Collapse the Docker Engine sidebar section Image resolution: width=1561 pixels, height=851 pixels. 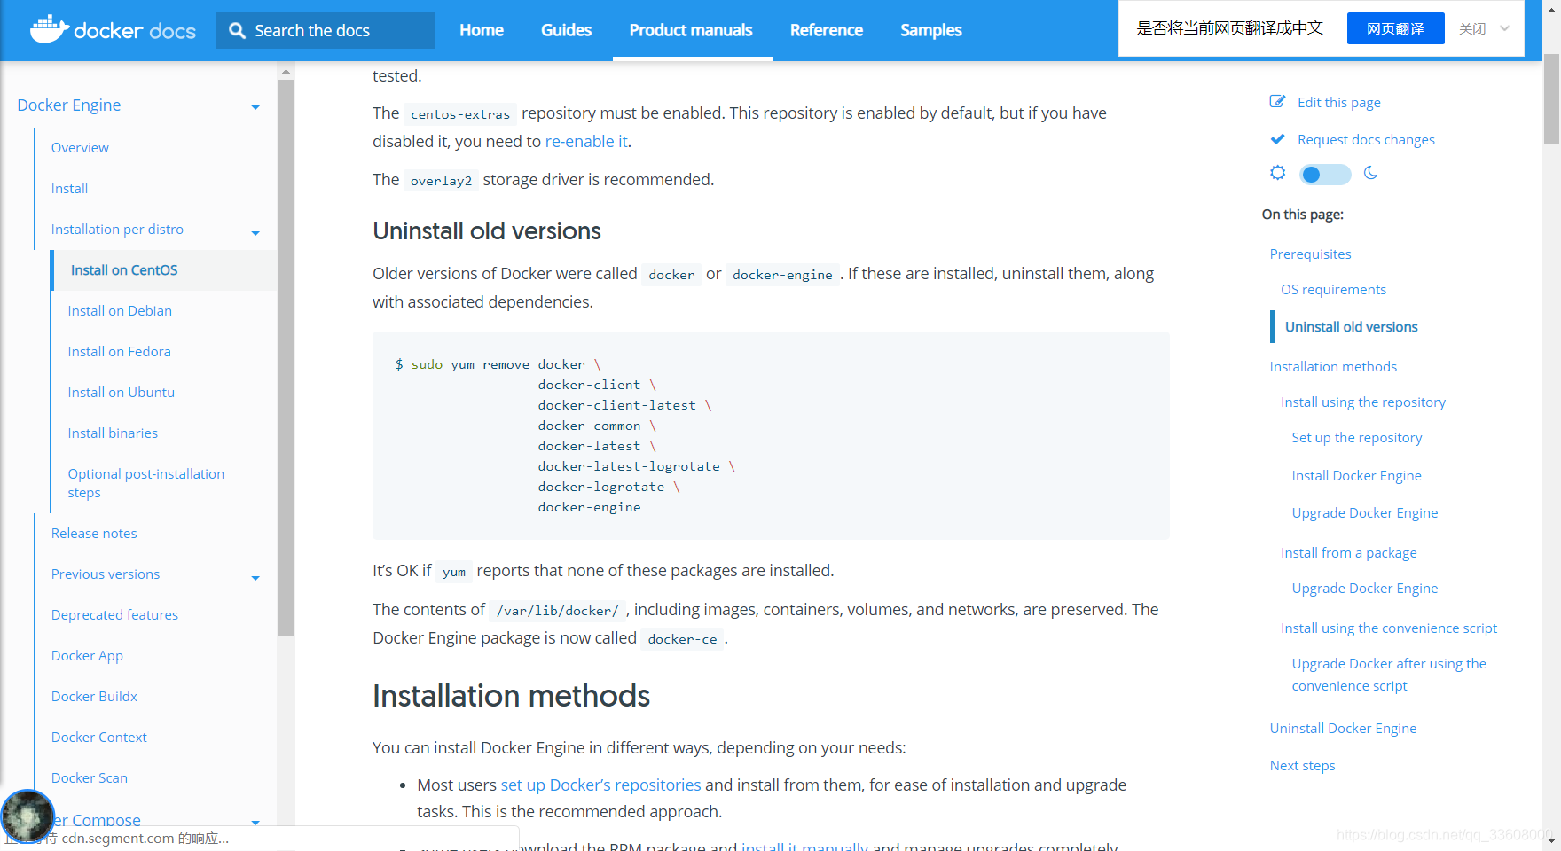255,107
